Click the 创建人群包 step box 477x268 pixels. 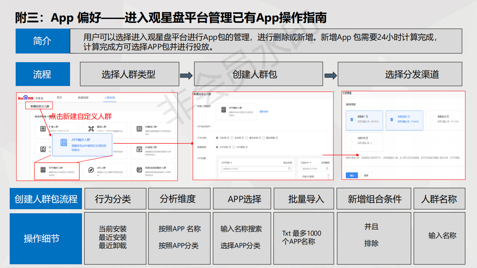coord(258,74)
